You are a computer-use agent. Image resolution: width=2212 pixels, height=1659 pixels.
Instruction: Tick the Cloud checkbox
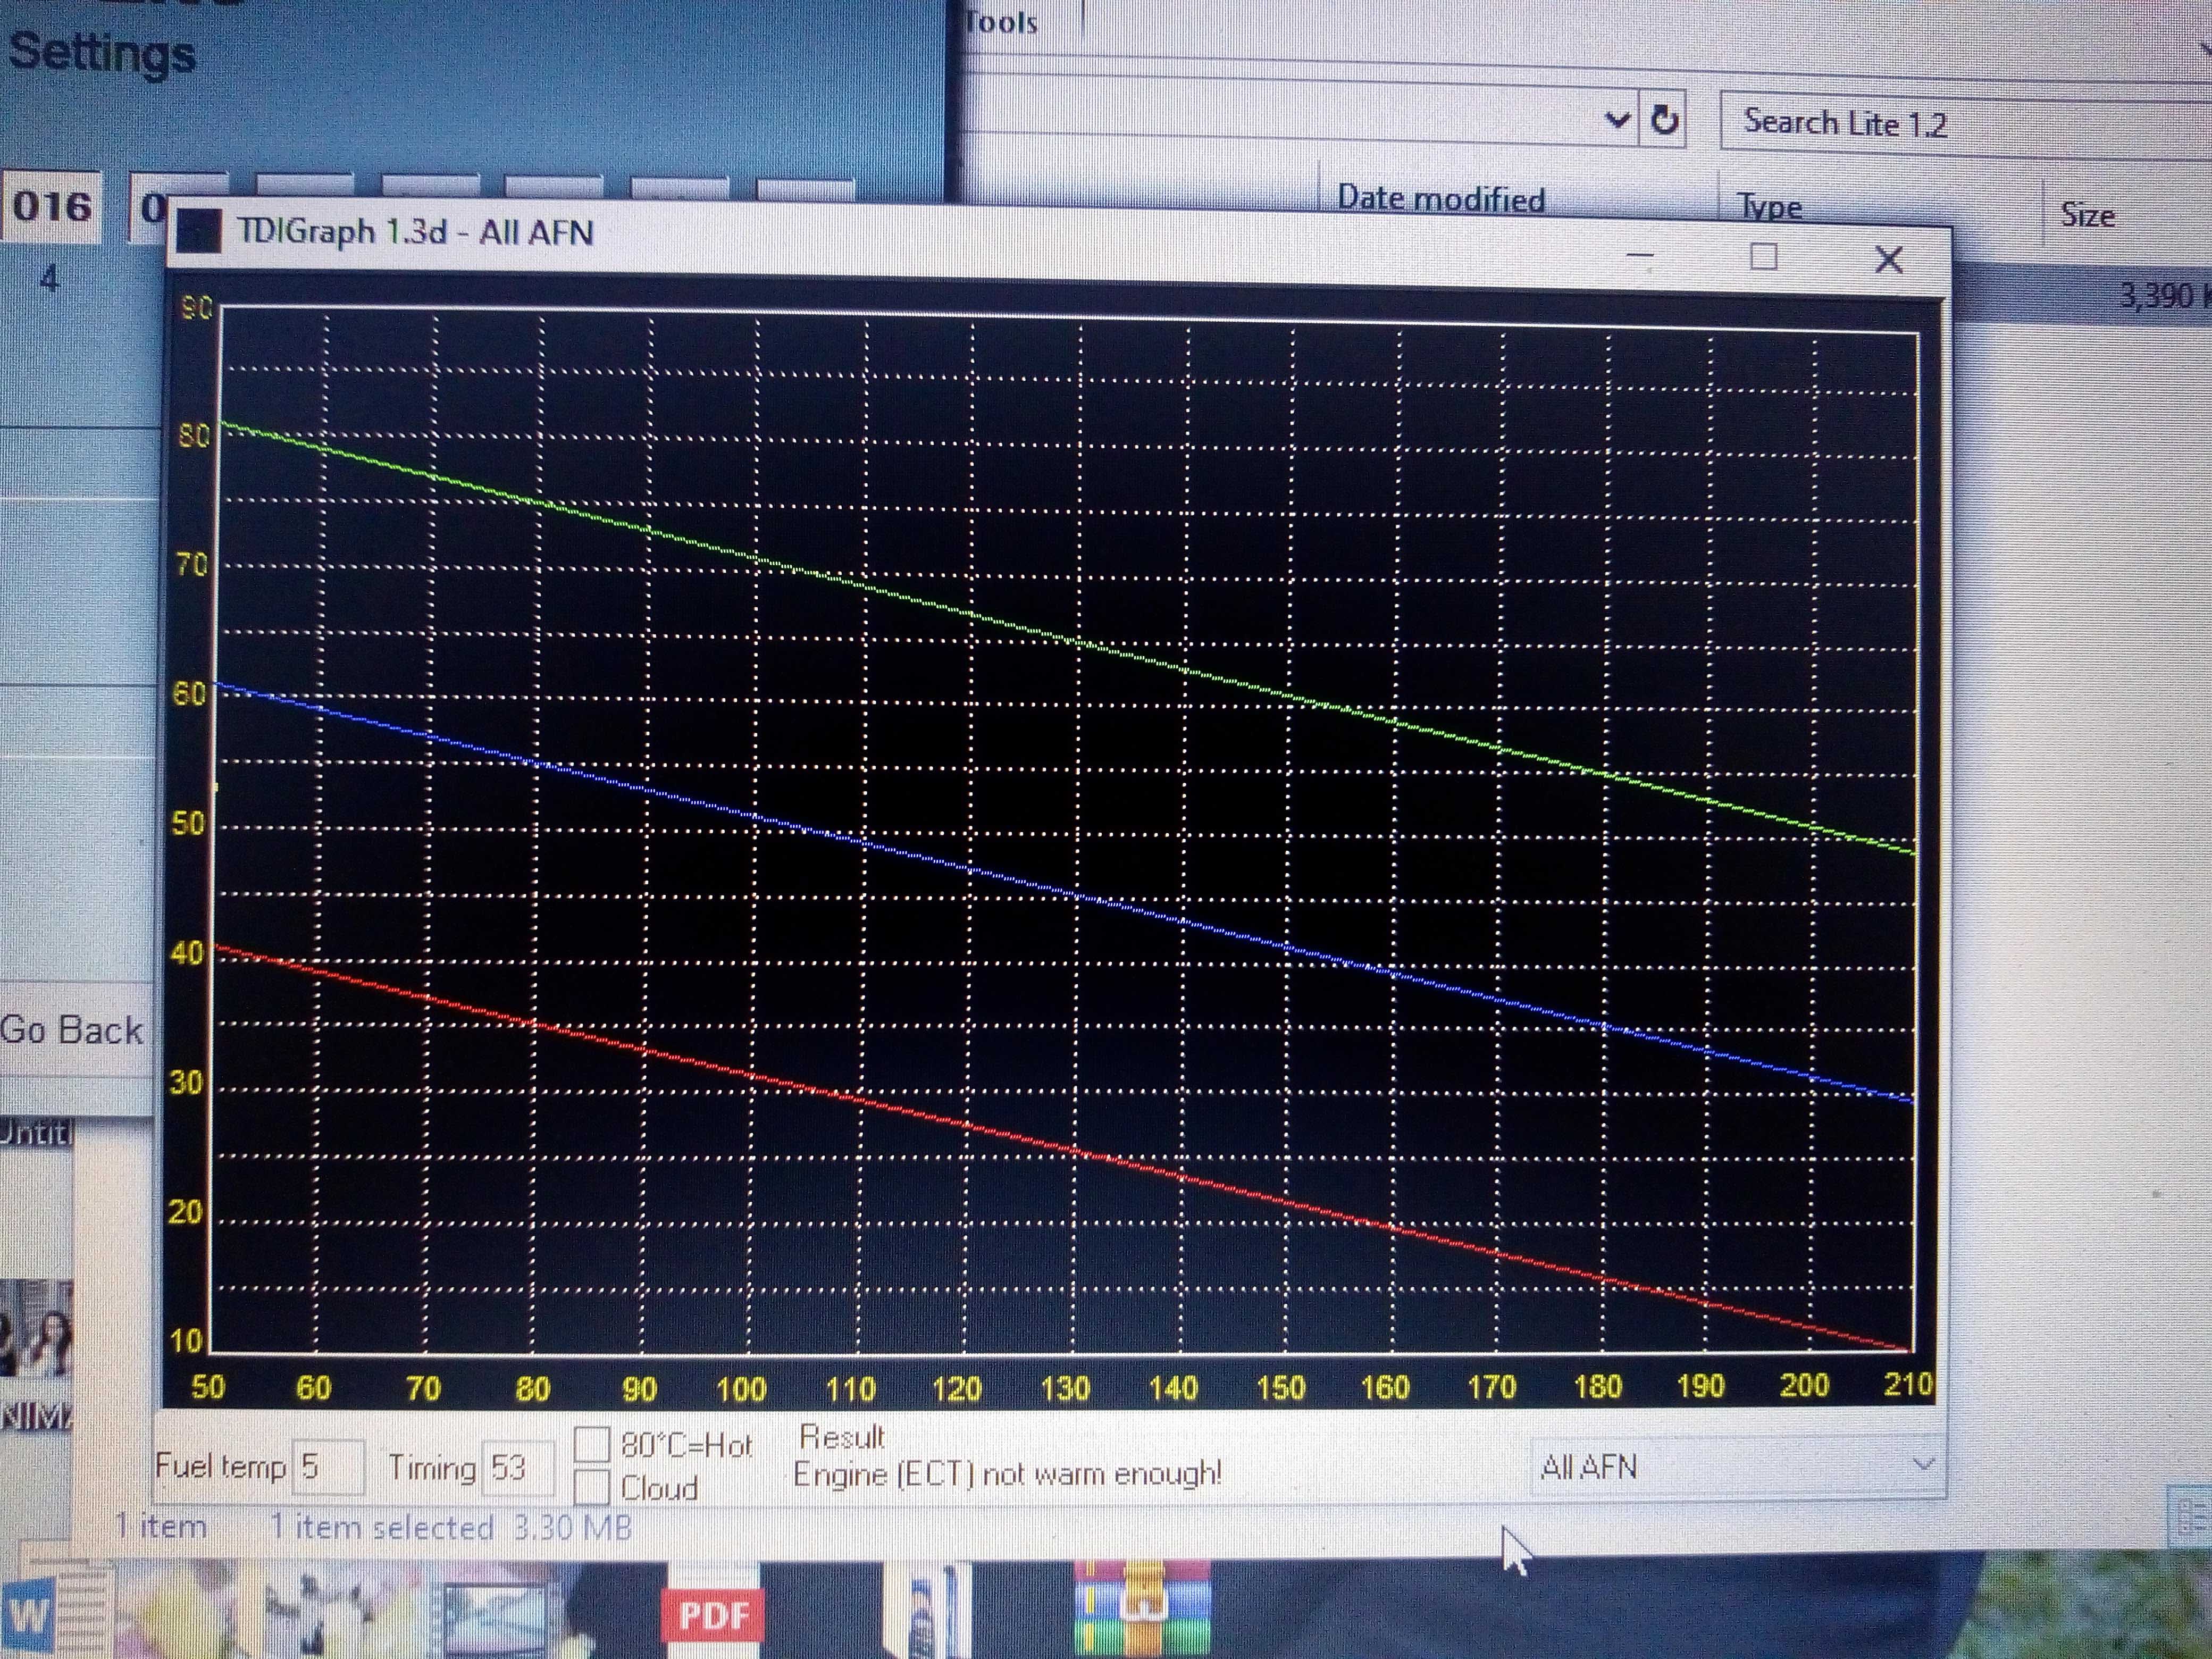(x=592, y=1487)
